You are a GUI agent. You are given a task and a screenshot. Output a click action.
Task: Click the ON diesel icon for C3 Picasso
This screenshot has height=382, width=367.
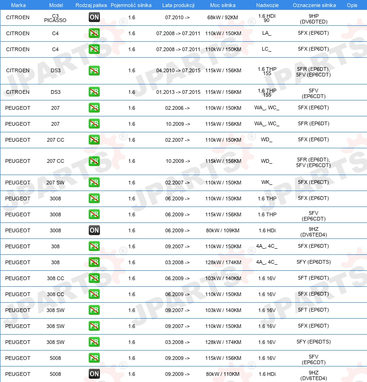tap(94, 17)
